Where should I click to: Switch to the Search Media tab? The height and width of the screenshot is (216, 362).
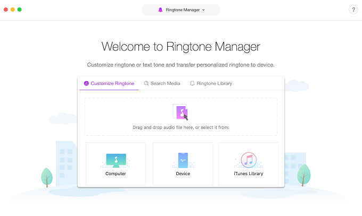coord(165,83)
